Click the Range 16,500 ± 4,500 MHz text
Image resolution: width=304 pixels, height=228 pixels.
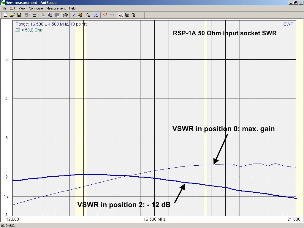tap(51, 24)
